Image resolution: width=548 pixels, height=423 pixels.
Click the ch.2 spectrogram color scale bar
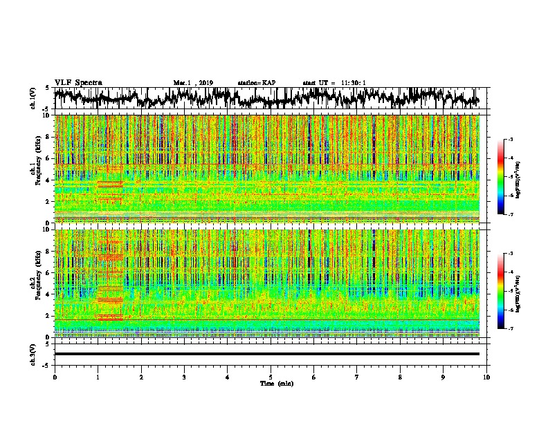tap(501, 291)
